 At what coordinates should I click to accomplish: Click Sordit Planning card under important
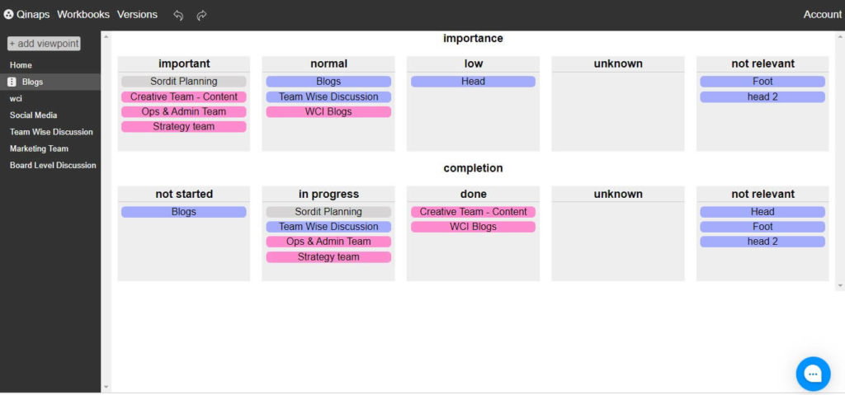184,82
